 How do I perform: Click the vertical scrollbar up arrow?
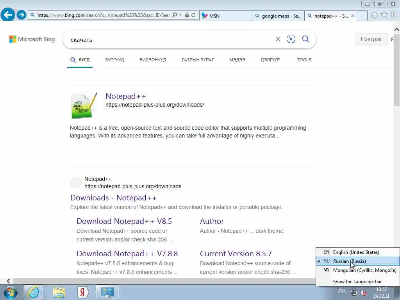tap(397, 29)
